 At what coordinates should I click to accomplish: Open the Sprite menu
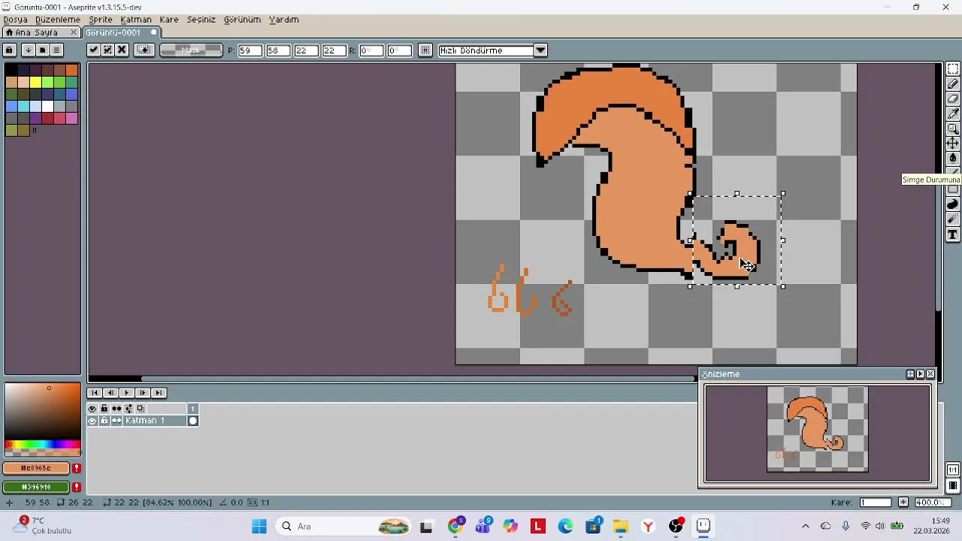coord(101,20)
